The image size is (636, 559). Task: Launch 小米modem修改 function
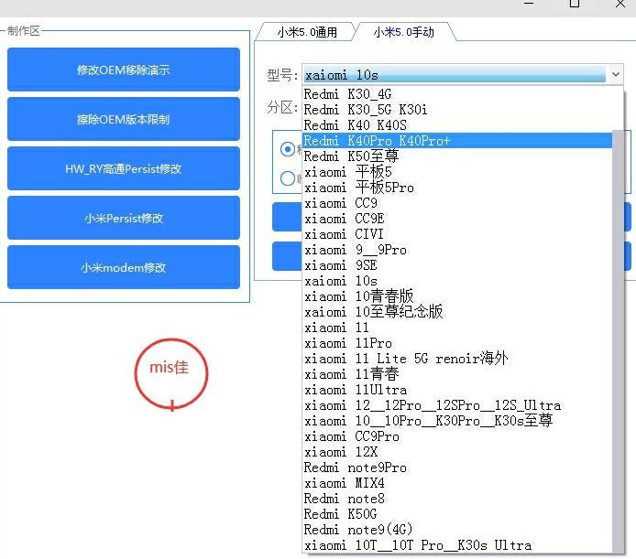click(123, 268)
